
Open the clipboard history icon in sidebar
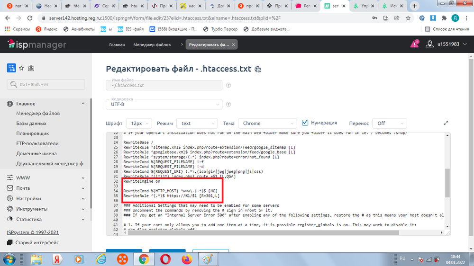click(31, 68)
